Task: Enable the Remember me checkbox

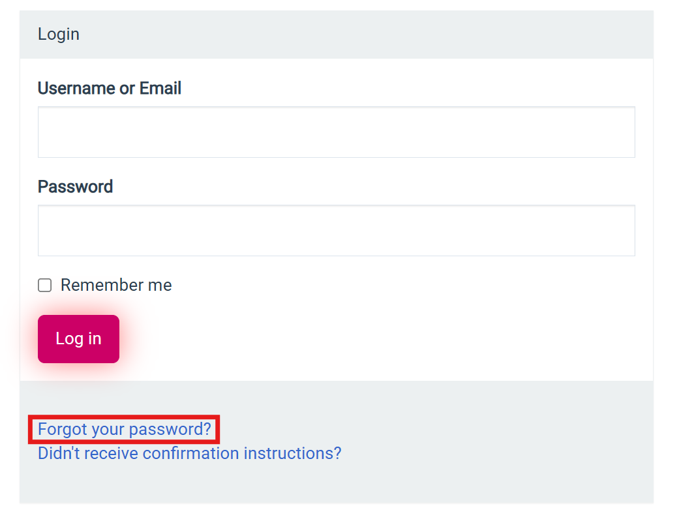Action: tap(44, 285)
